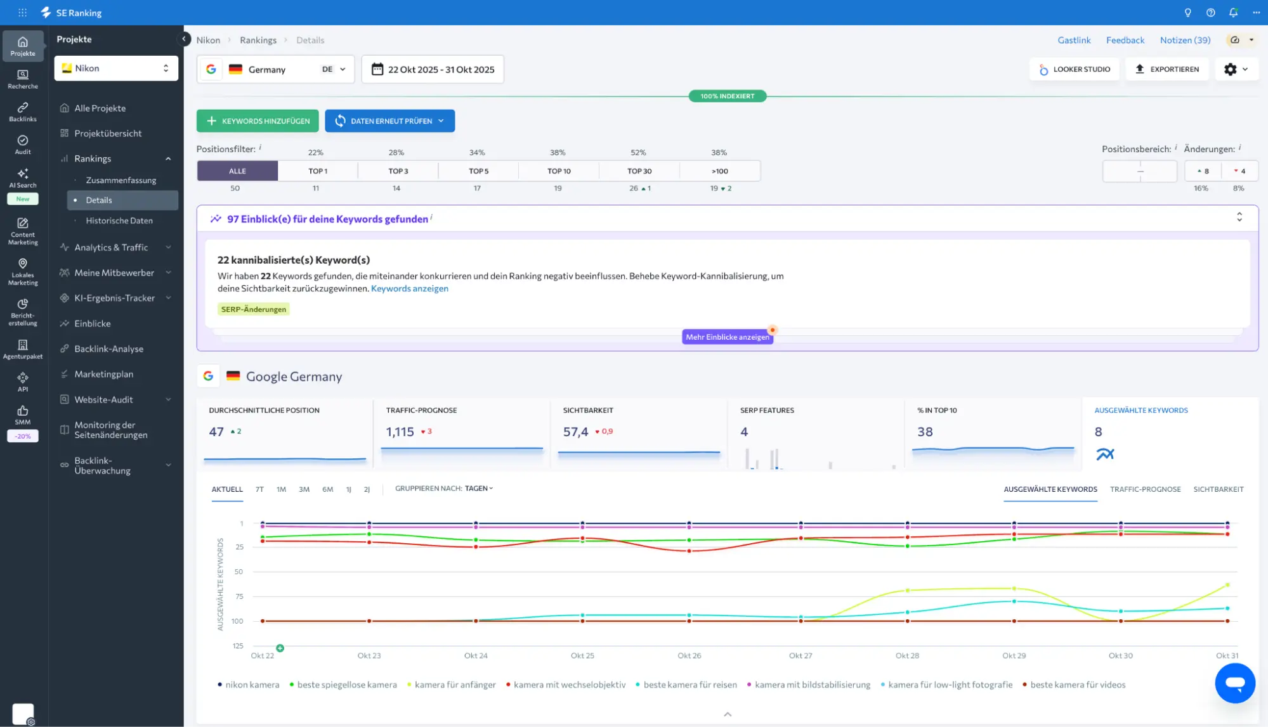Open the Recherche section in the sidebar
Viewport: 1268px width, 727px height.
[23, 78]
